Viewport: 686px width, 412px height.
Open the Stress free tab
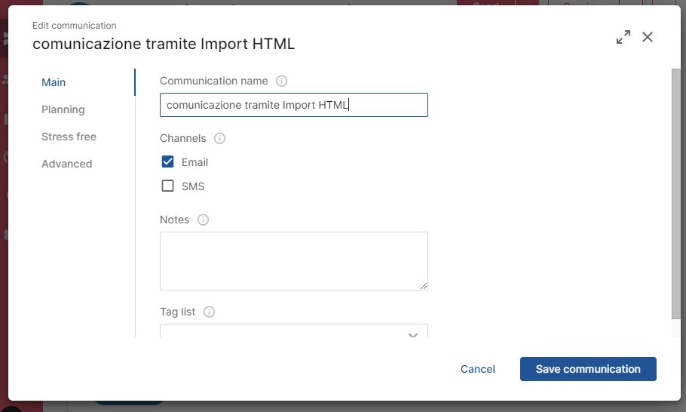tap(69, 137)
